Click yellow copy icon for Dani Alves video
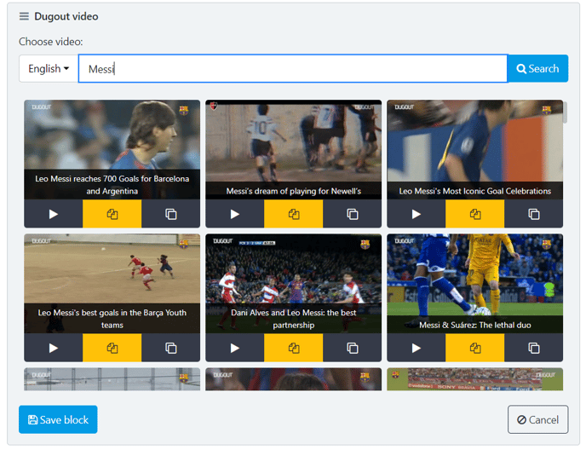 click(x=294, y=348)
